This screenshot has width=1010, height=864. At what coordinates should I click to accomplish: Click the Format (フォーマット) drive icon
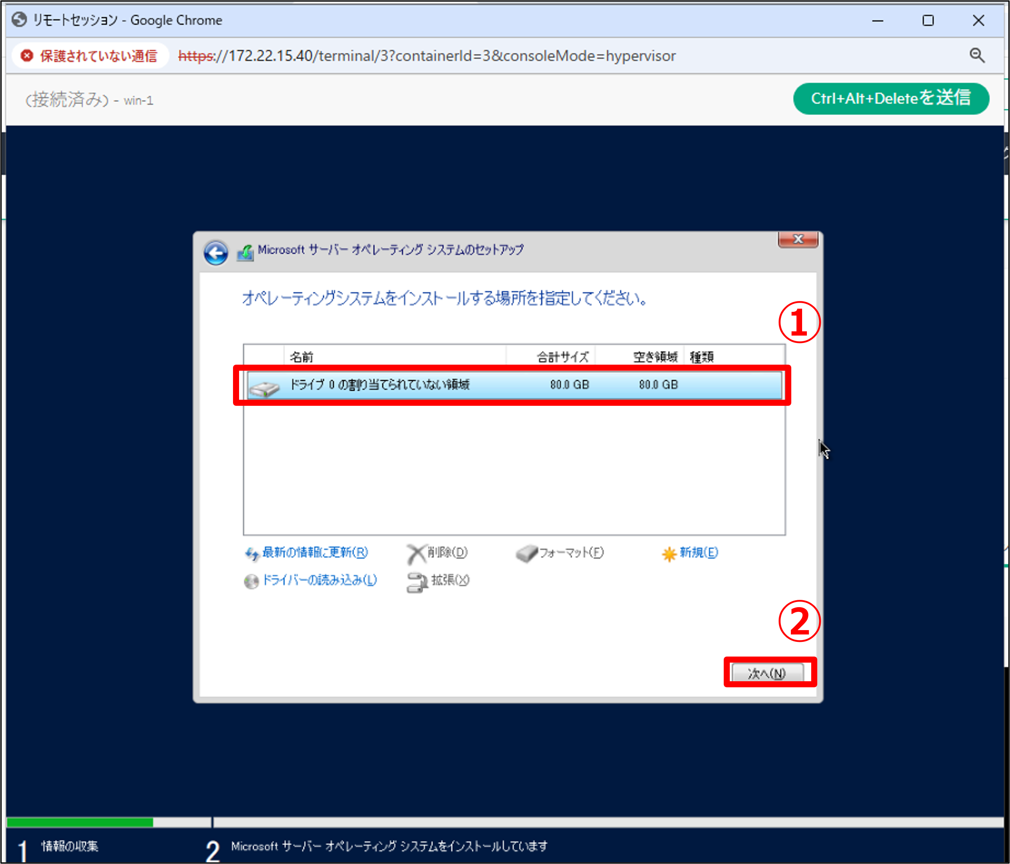(527, 553)
